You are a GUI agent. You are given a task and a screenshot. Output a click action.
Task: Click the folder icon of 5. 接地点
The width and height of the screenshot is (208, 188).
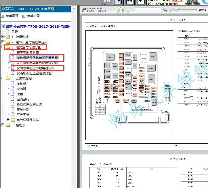(8, 125)
